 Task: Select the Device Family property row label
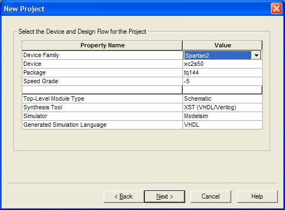[102, 55]
